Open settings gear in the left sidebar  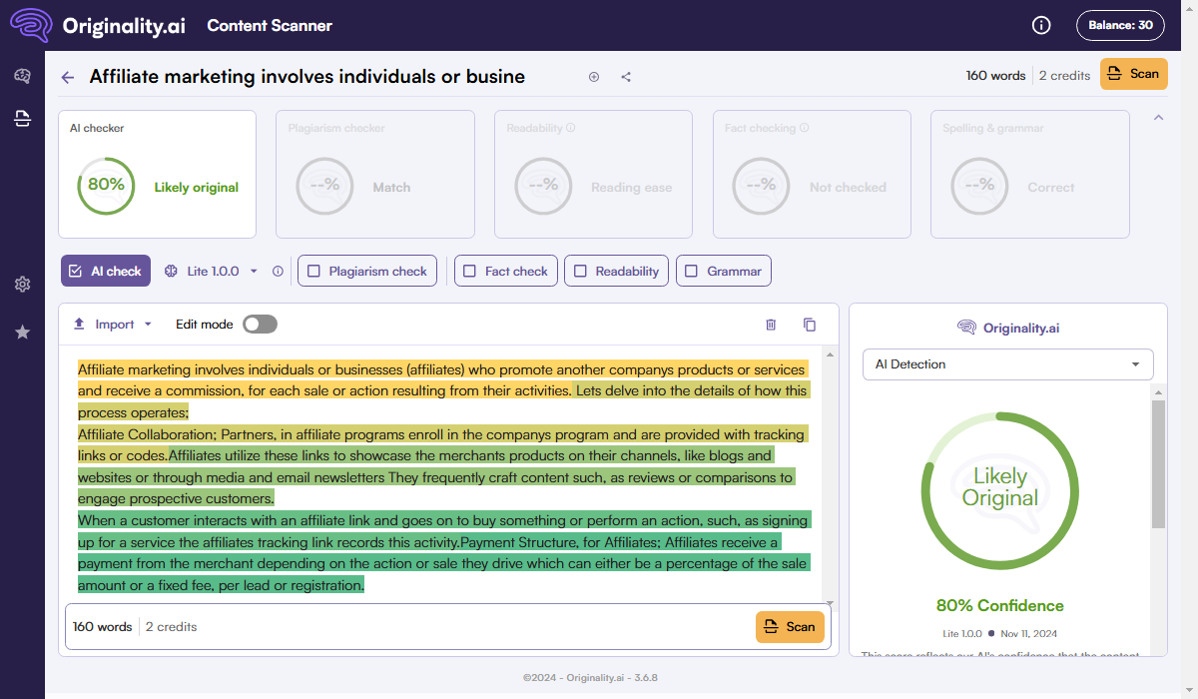click(22, 285)
